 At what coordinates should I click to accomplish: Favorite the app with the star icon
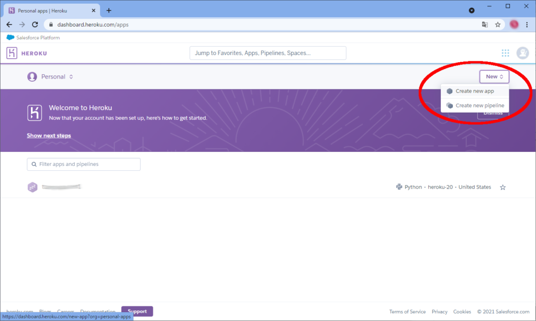[x=502, y=187]
